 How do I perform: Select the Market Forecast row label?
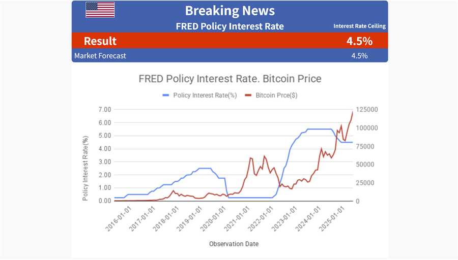(x=100, y=55)
